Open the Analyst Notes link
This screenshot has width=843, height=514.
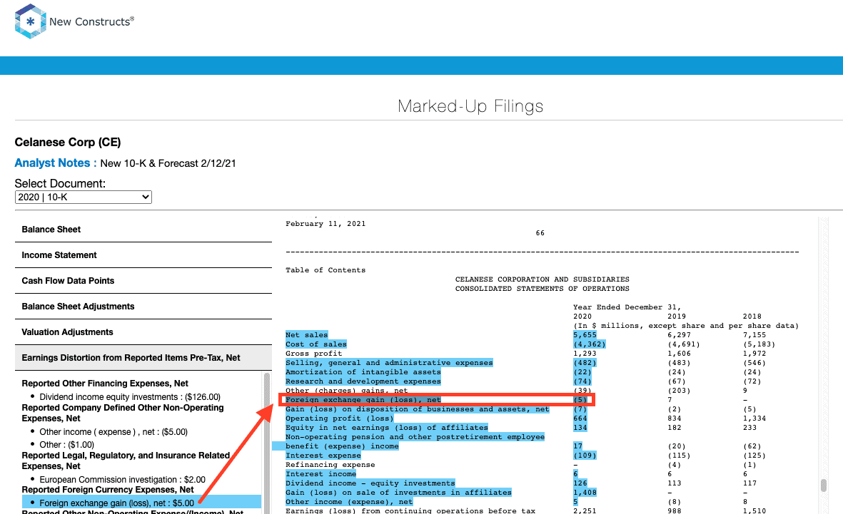click(x=56, y=163)
